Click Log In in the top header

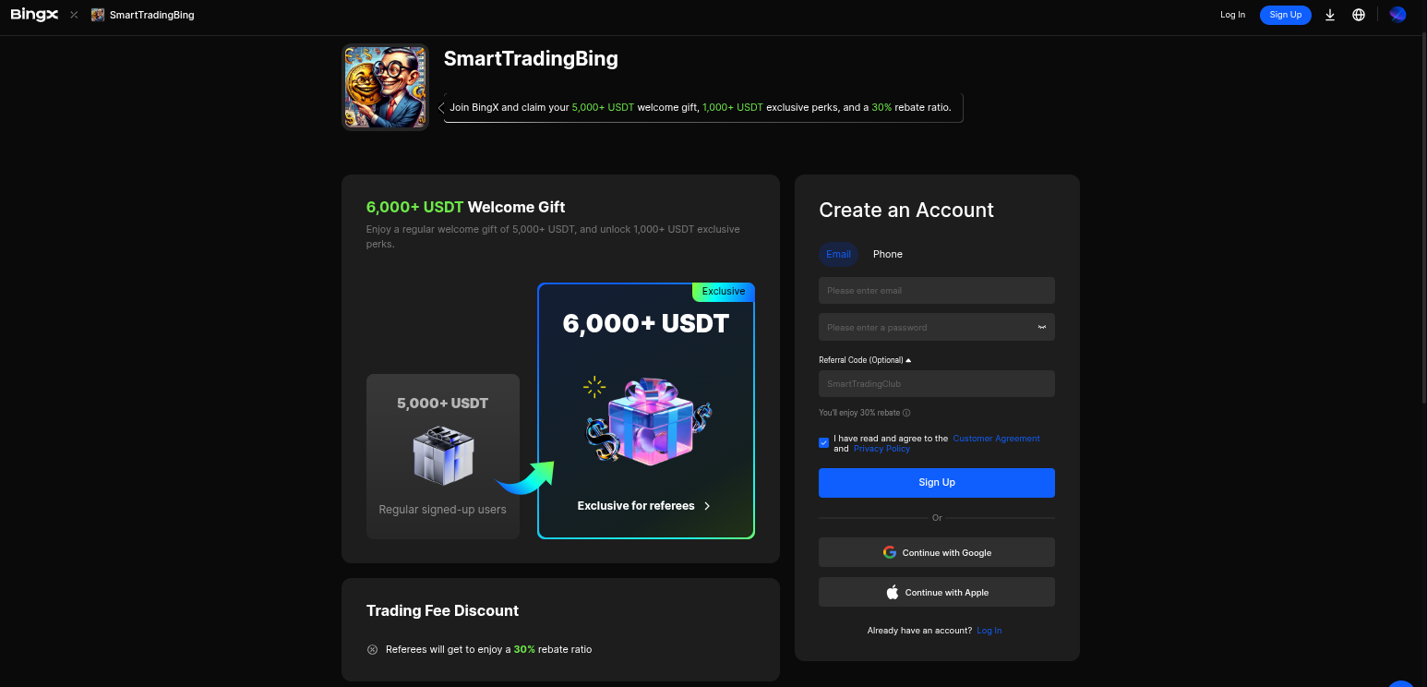tap(1232, 15)
